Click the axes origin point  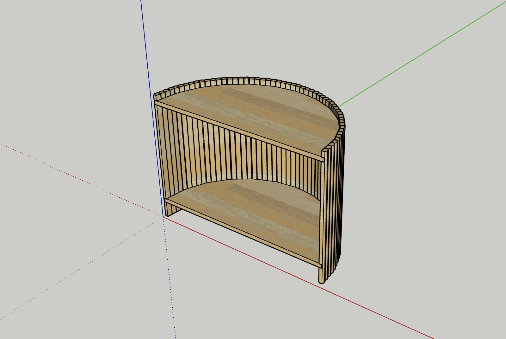[x=164, y=216]
